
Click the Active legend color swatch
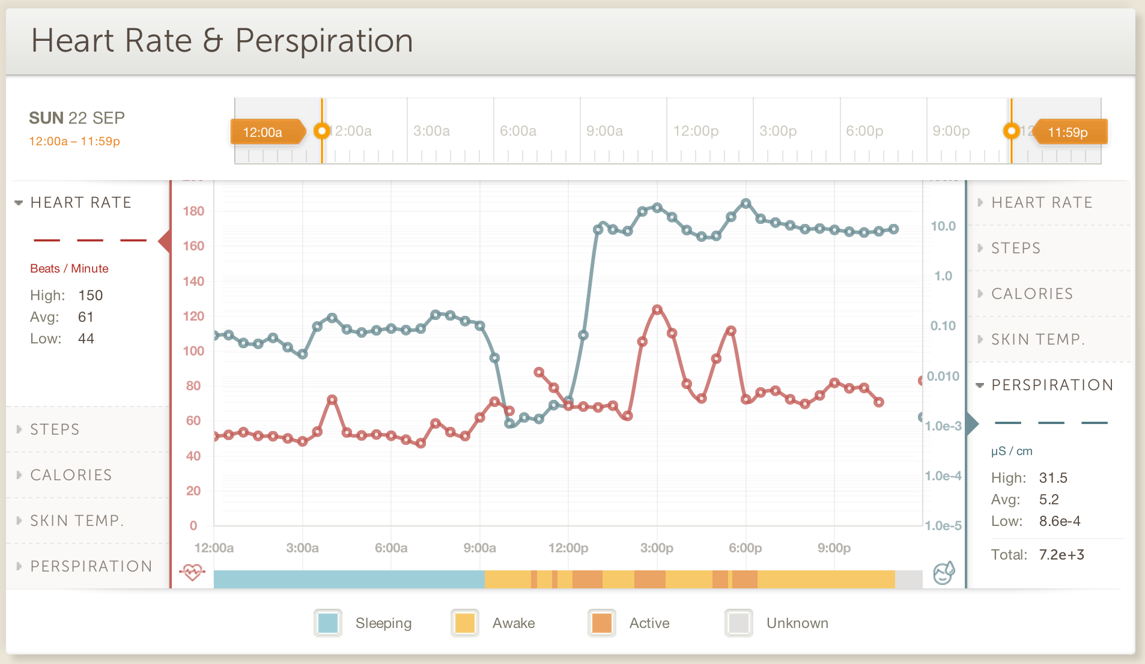pyautogui.click(x=602, y=623)
